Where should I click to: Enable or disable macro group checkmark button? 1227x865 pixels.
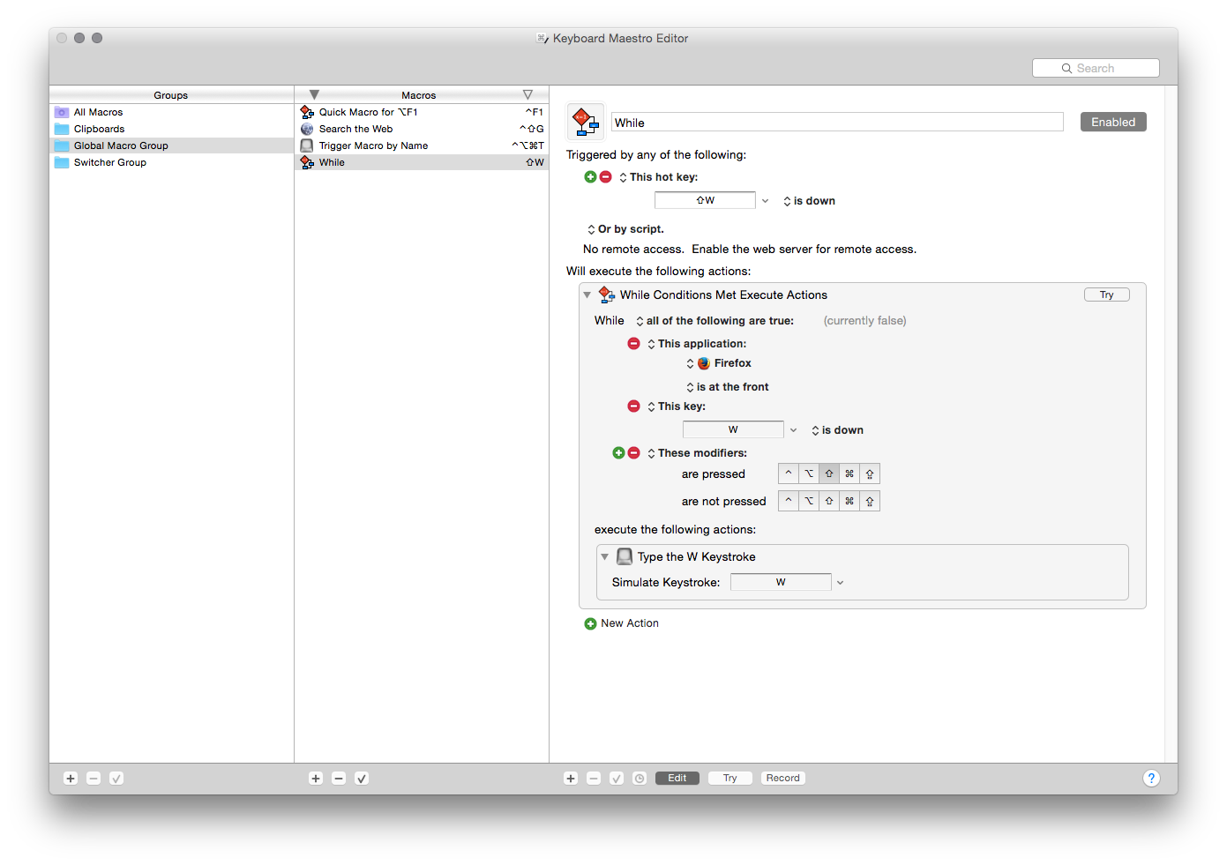(116, 779)
